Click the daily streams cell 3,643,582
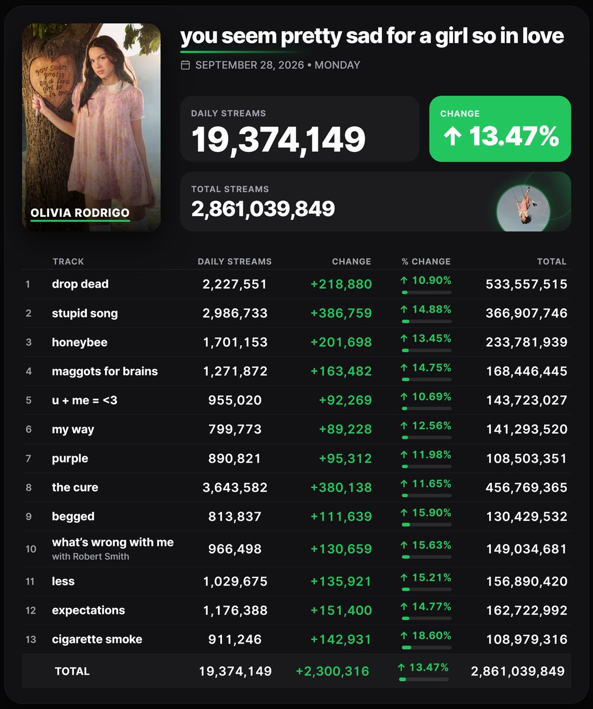 (x=235, y=487)
